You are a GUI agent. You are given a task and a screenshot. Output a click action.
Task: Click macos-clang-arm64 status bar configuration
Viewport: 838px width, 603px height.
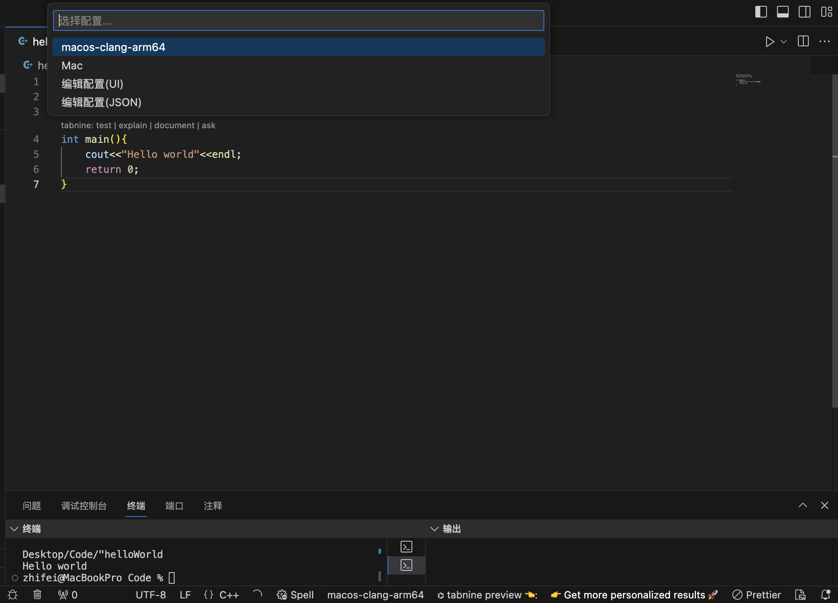tap(376, 595)
